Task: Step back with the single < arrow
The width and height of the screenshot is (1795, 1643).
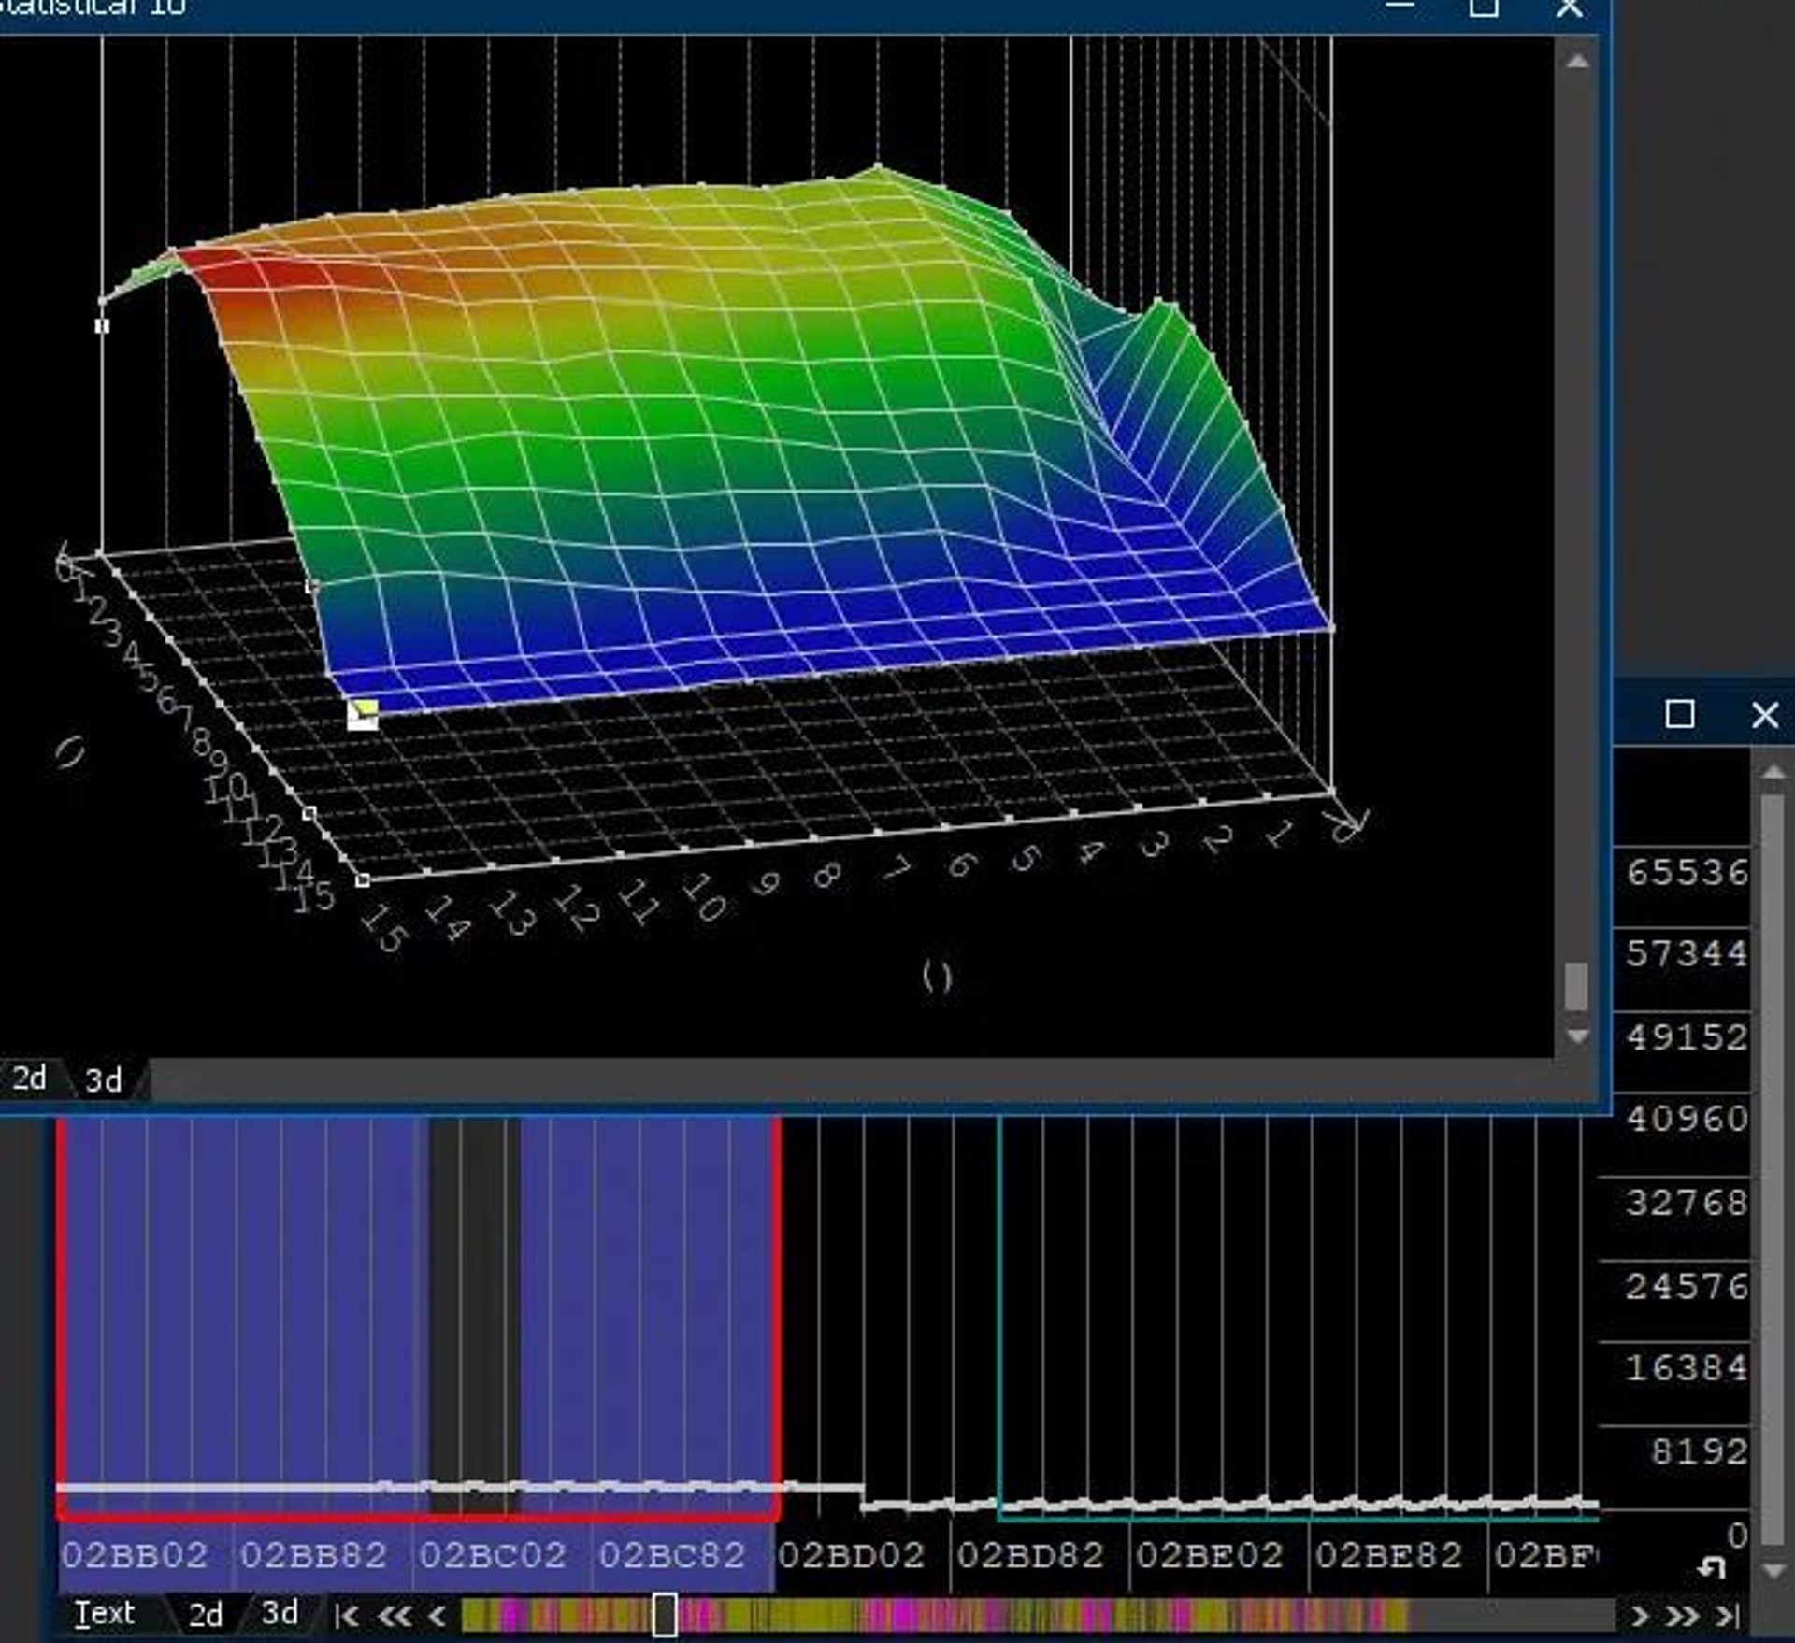Action: [x=436, y=1615]
